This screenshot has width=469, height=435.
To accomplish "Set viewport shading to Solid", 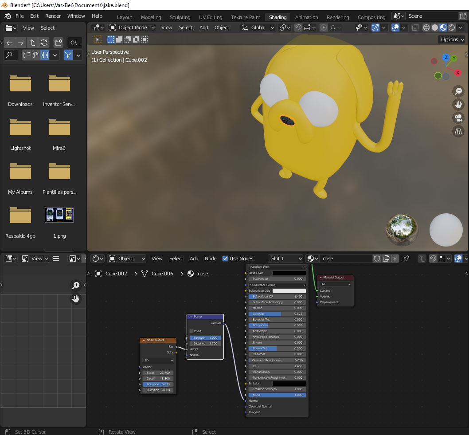I will pyautogui.click(x=435, y=28).
